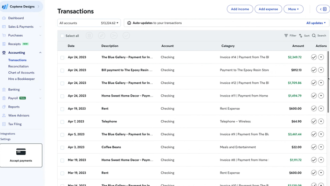The image size is (330, 186).
Task: Click the Wave Advisors people icon
Action: point(4,115)
